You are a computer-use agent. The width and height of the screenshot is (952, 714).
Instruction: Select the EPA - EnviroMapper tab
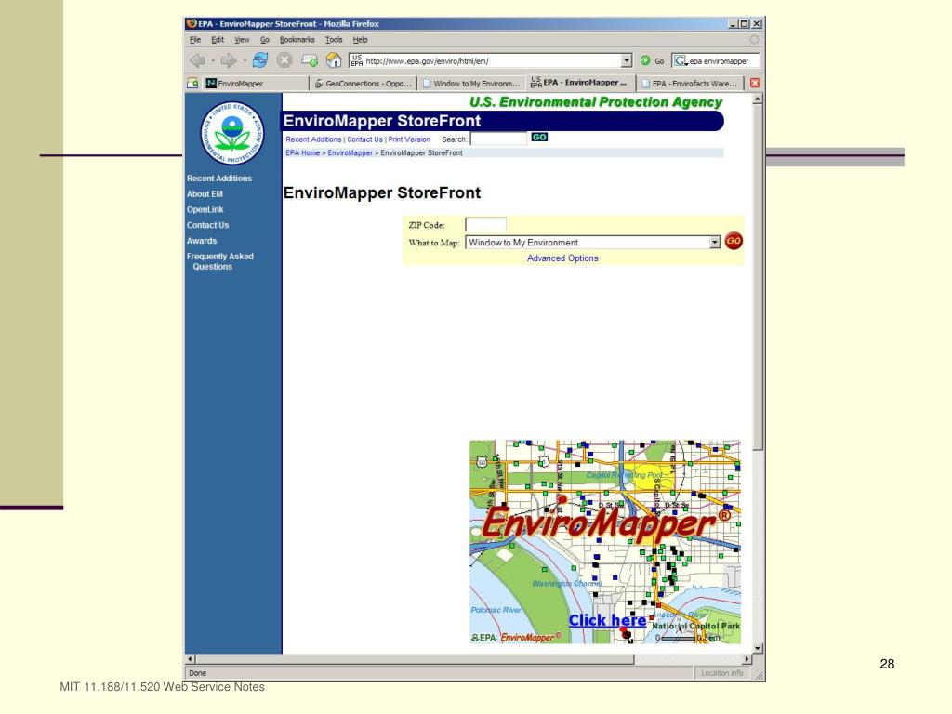coord(580,83)
